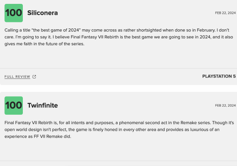Screen dimensions: 237x166
Task: Click the Twinfinite review date Feb 22, 2024
Action: (225, 105)
